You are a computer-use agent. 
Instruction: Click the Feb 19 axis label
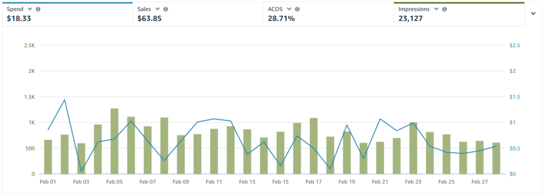(347, 182)
